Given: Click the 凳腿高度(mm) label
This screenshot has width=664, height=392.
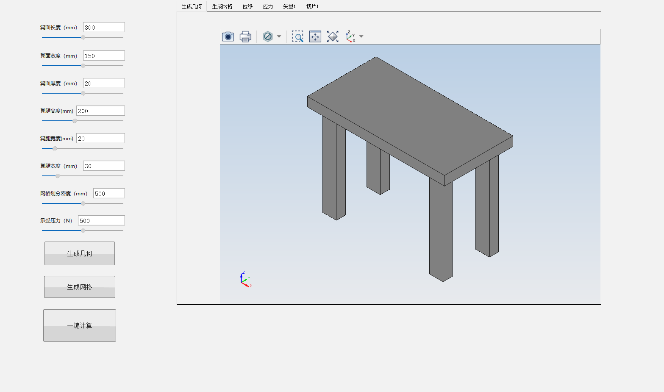Looking at the screenshot, I should coord(57,111).
